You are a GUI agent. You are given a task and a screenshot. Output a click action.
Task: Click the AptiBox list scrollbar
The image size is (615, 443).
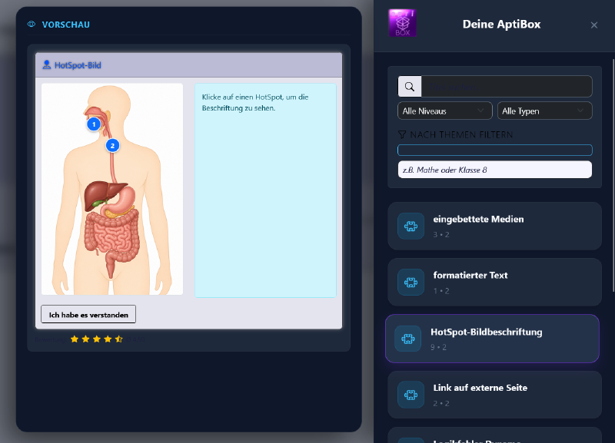[x=613, y=175]
